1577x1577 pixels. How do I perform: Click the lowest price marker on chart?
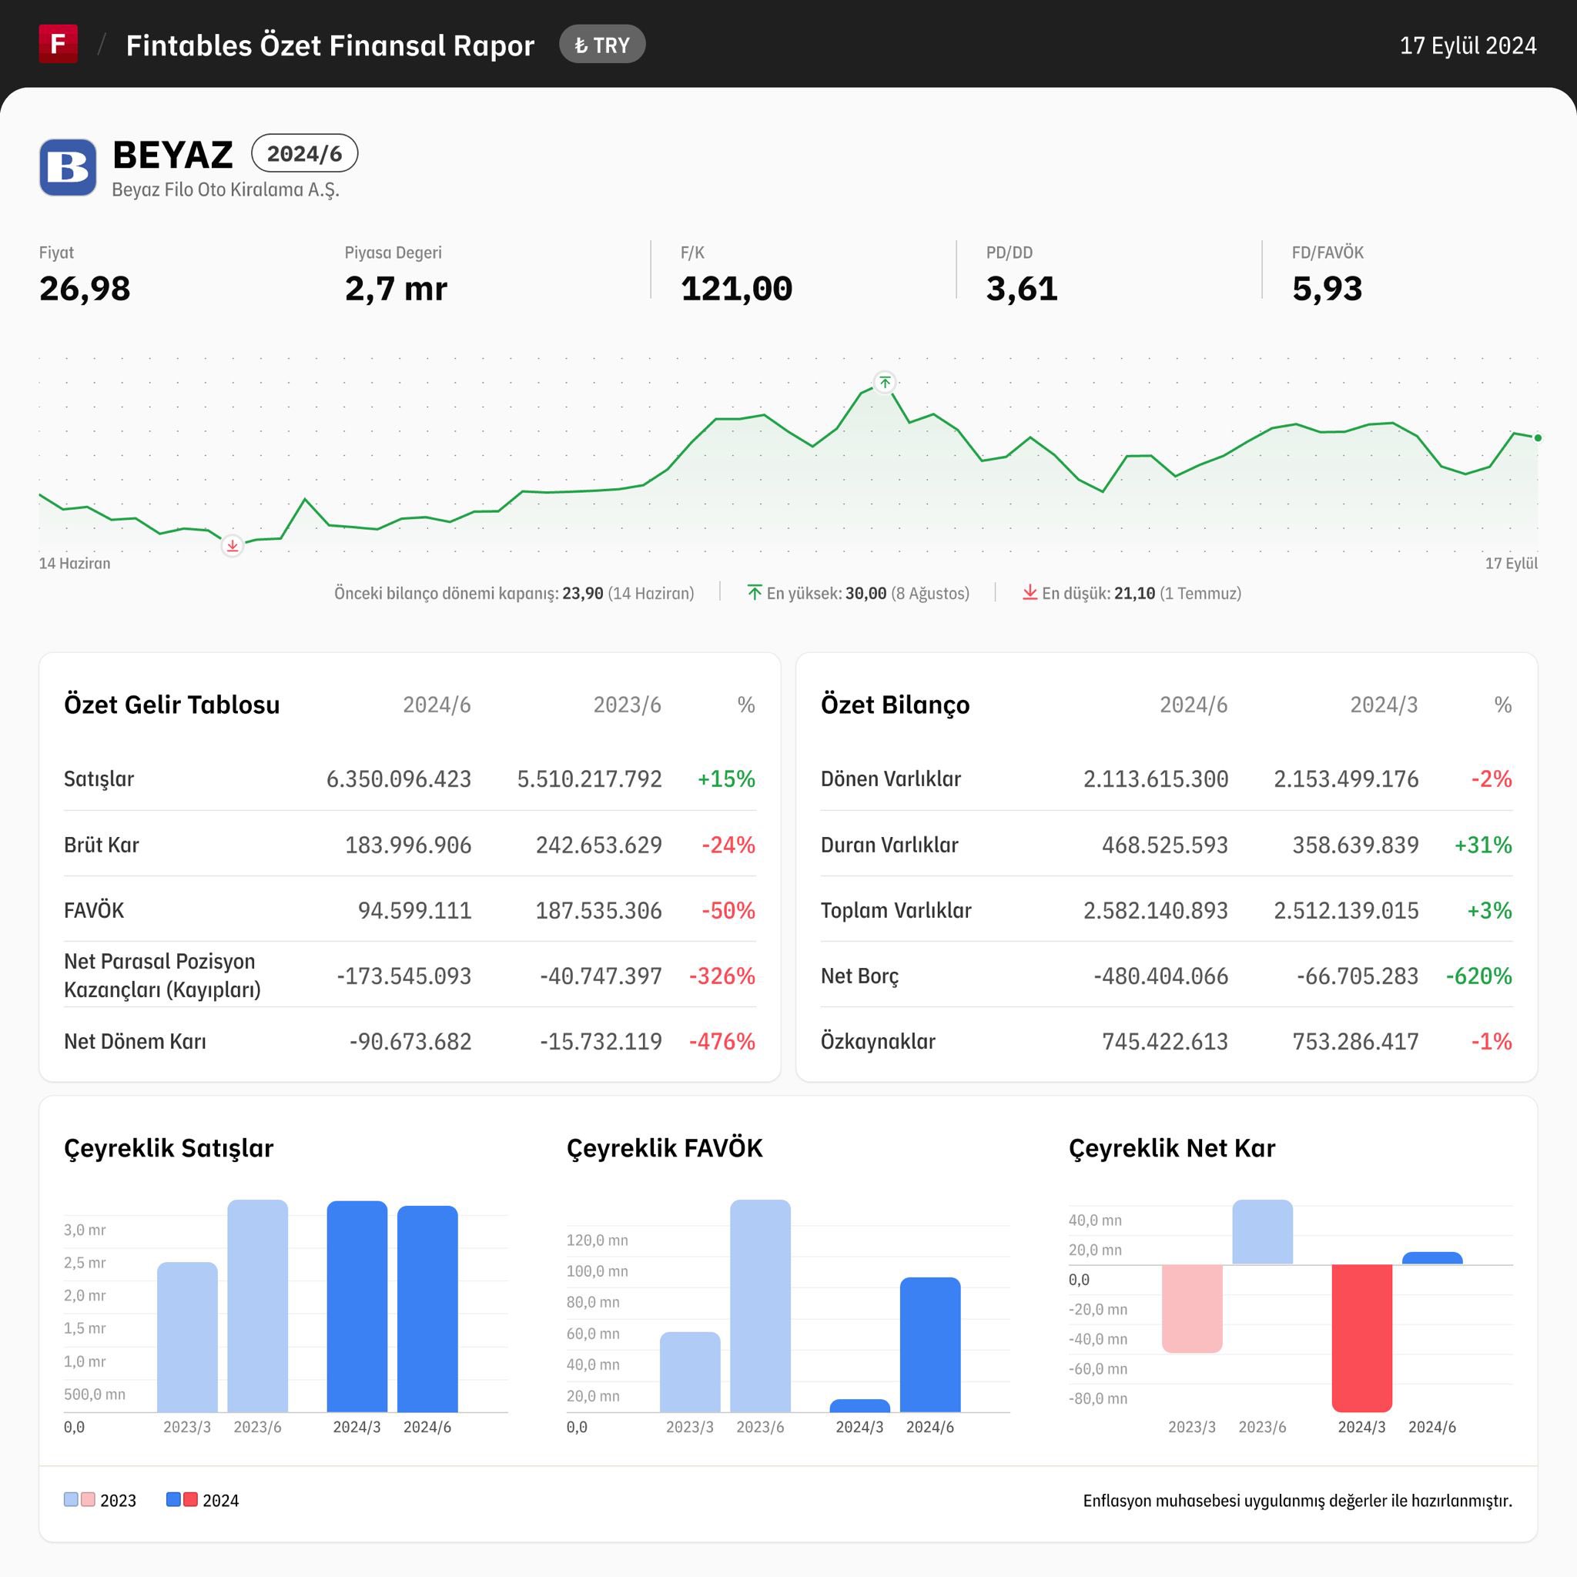tap(233, 546)
